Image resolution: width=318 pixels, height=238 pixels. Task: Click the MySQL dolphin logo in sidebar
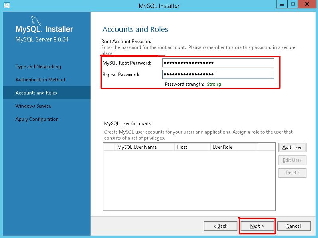point(36,21)
